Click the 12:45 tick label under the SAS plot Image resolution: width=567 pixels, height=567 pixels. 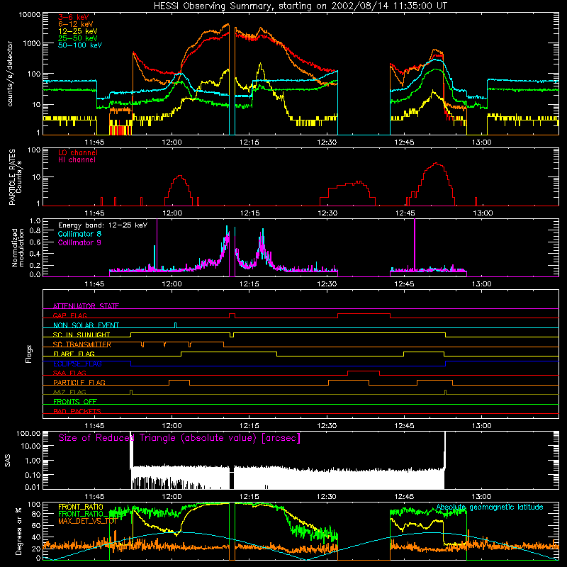pyautogui.click(x=404, y=497)
